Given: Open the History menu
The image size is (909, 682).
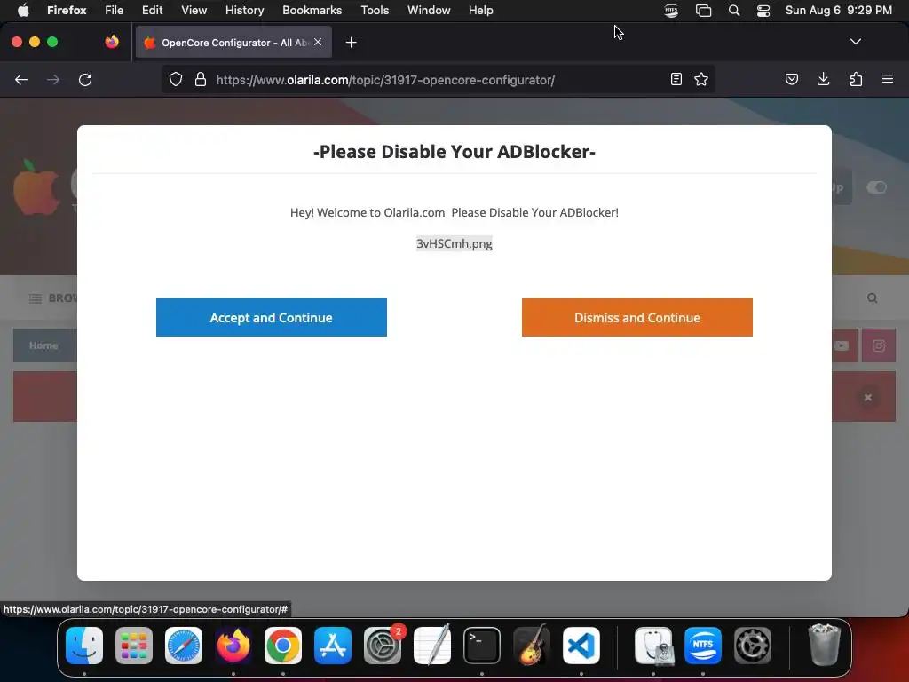Looking at the screenshot, I should point(245,10).
